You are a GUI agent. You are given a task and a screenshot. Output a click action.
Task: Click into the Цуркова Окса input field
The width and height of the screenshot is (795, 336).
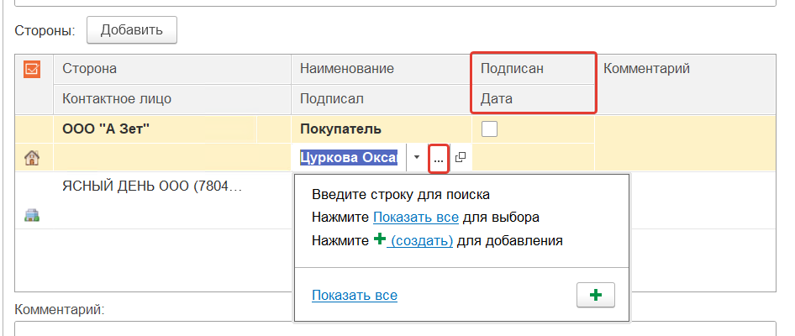353,157
